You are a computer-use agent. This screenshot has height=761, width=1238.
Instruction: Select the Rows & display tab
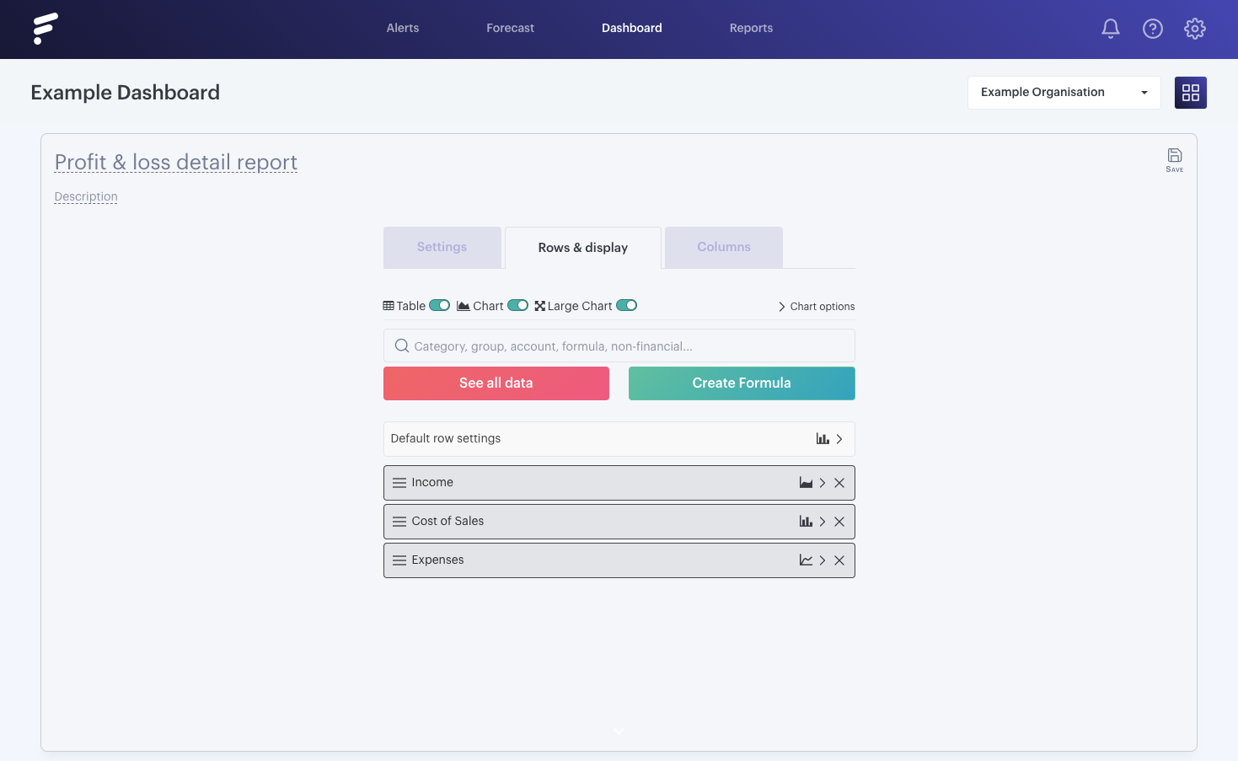(x=583, y=248)
